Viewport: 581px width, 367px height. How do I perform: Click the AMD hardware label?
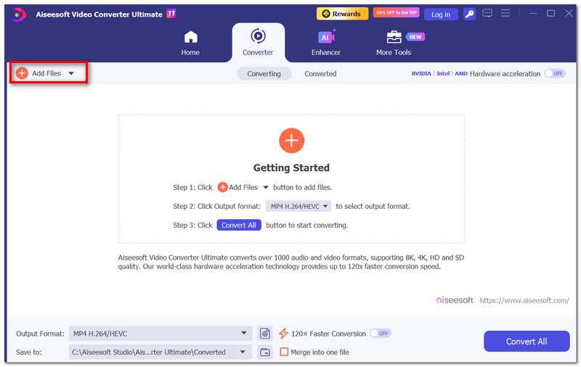point(461,74)
